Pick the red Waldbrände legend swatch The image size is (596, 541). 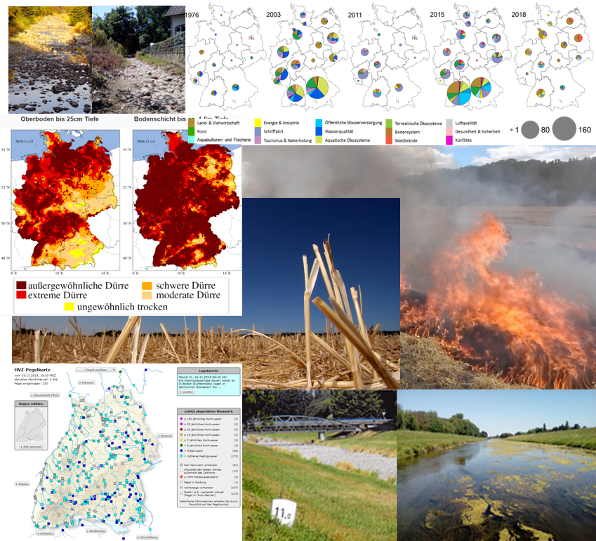click(x=389, y=140)
